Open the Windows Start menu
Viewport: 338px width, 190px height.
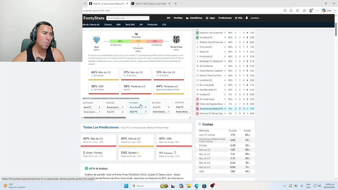[x=126, y=186]
